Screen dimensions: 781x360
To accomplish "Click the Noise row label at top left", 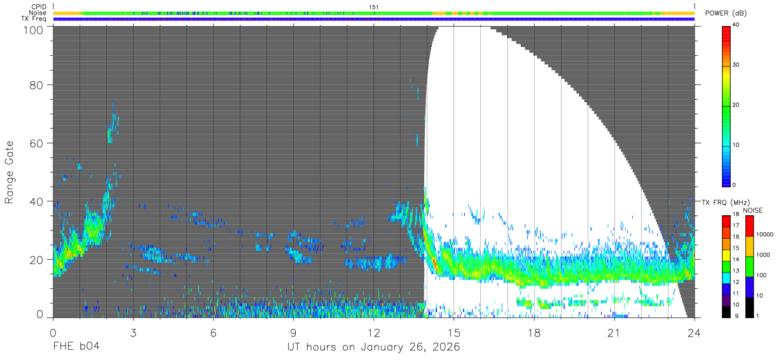I will (x=38, y=13).
